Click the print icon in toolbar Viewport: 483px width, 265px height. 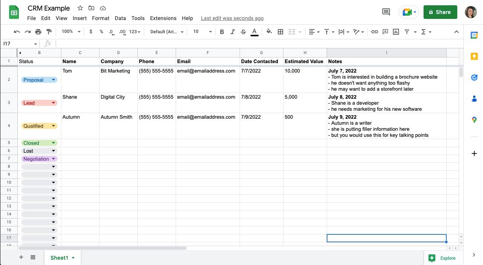(38, 32)
